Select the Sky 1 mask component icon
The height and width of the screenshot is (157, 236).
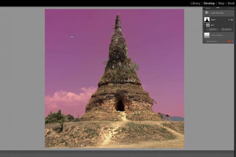[208, 25]
